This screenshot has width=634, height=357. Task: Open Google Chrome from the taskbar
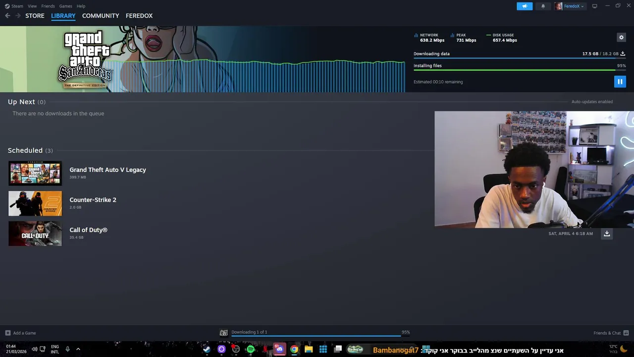tap(294, 350)
